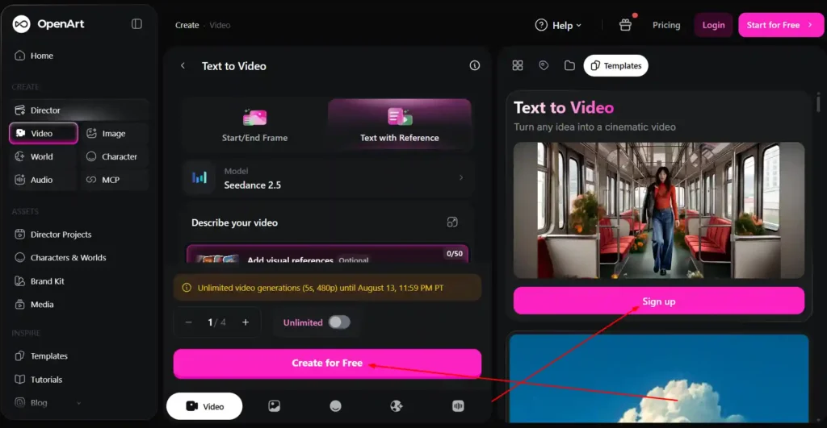The height and width of the screenshot is (428, 827).
Task: Open Brand Kit
Action: click(x=40, y=281)
